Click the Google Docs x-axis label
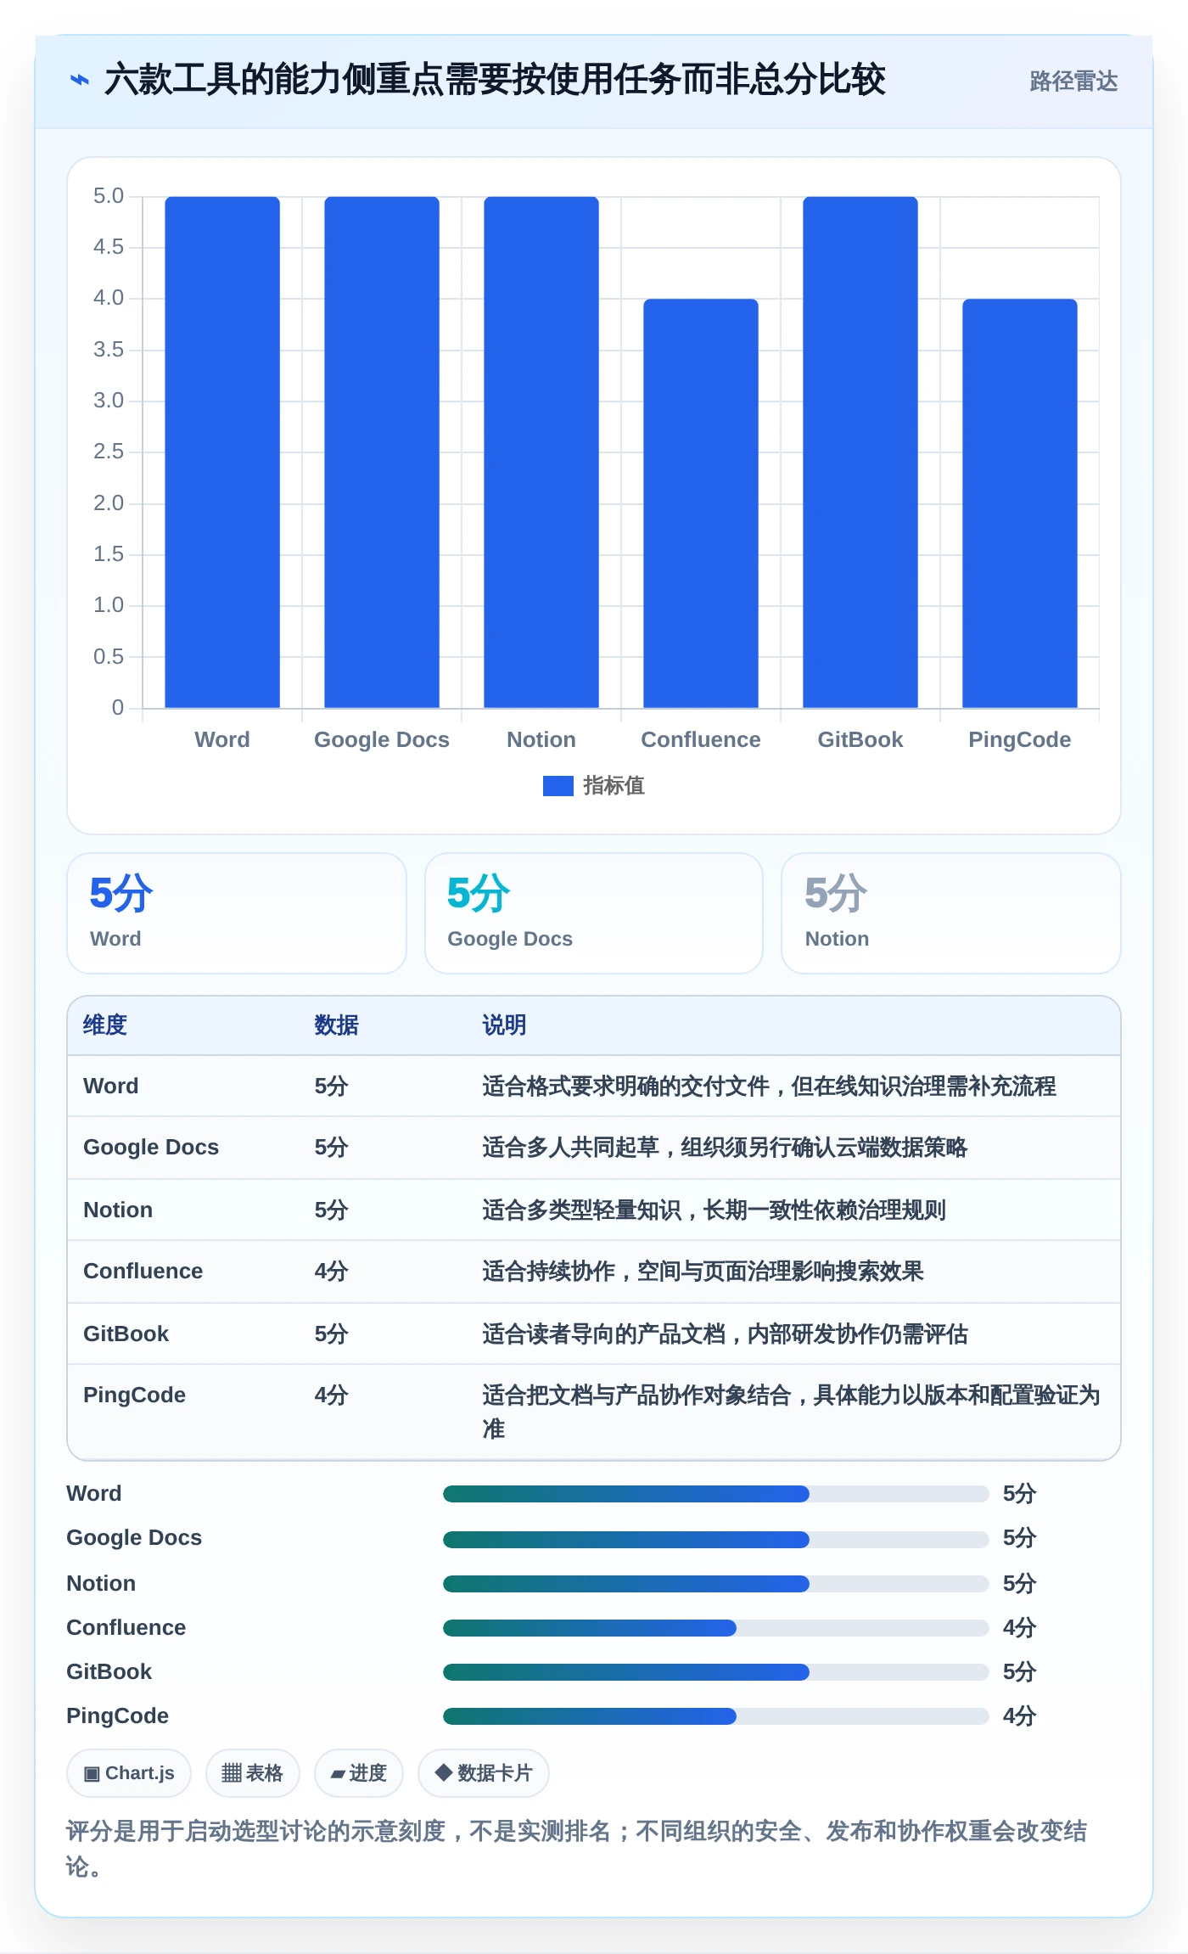 (382, 739)
